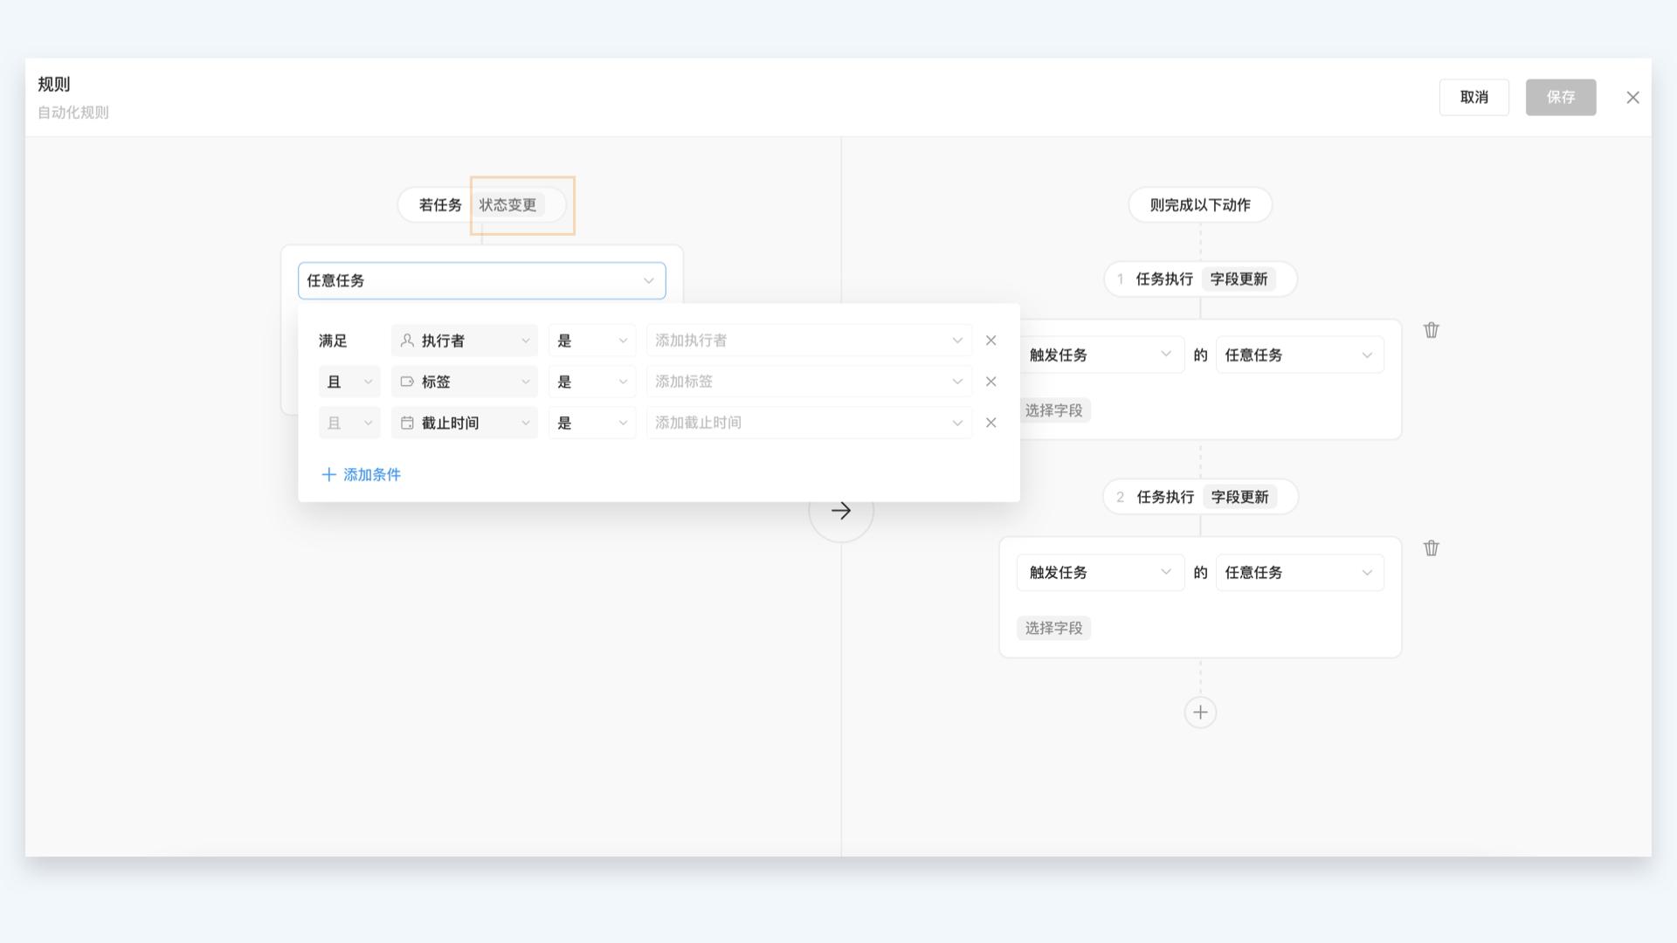Add new action with plus circle
1677x943 pixels.
(1200, 712)
